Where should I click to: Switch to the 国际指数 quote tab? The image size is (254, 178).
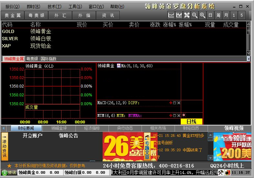pos(48,59)
